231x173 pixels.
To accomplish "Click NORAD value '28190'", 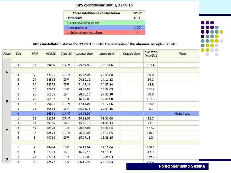I will click(x=51, y=128).
